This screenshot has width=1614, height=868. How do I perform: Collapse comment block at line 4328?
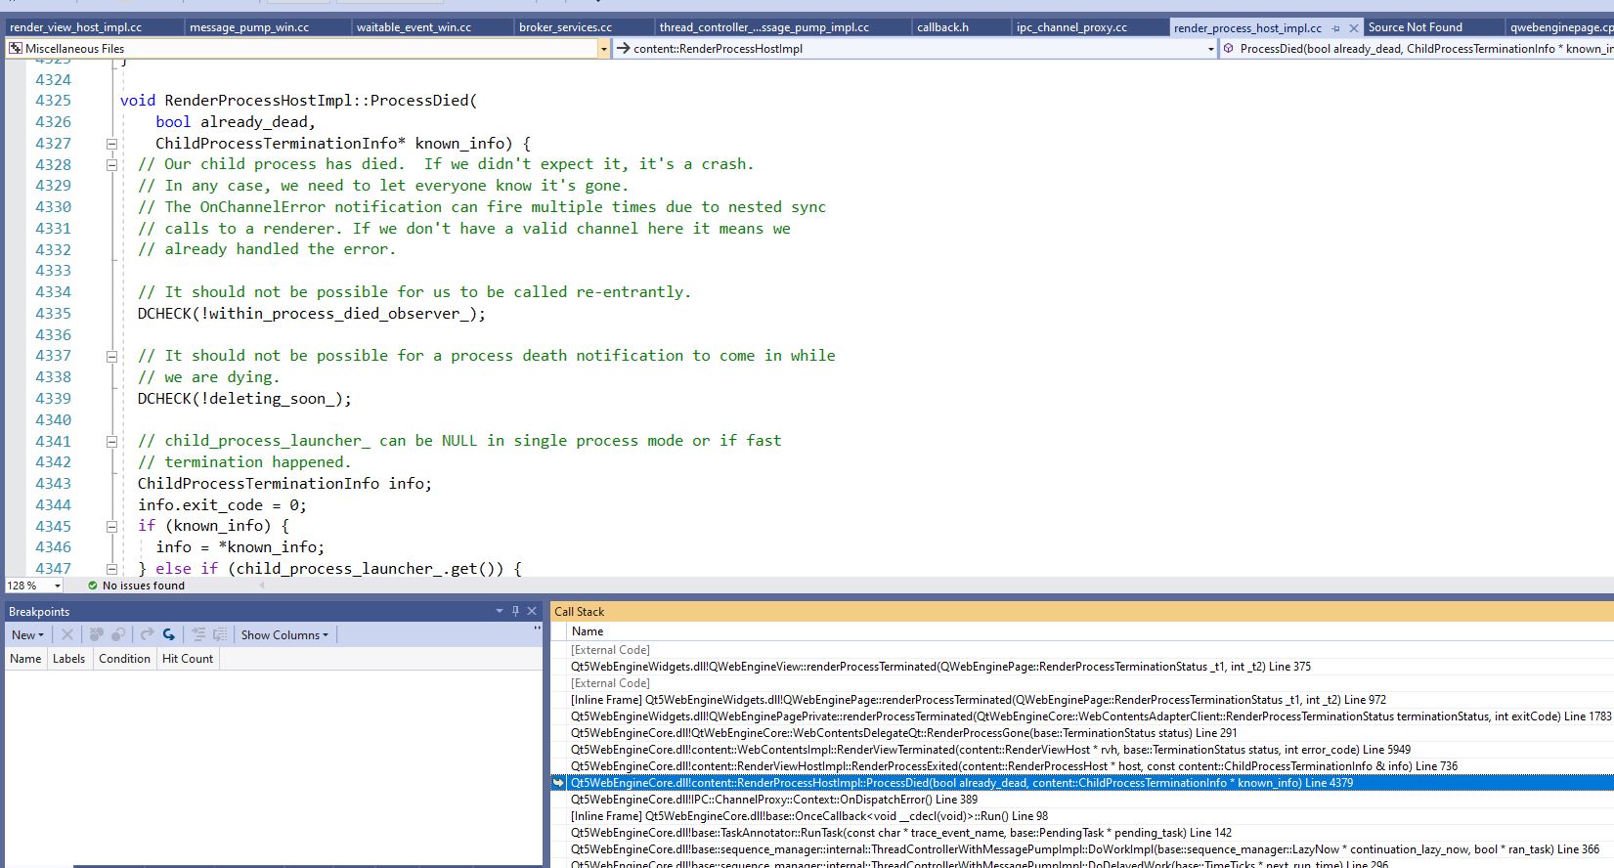pos(111,165)
